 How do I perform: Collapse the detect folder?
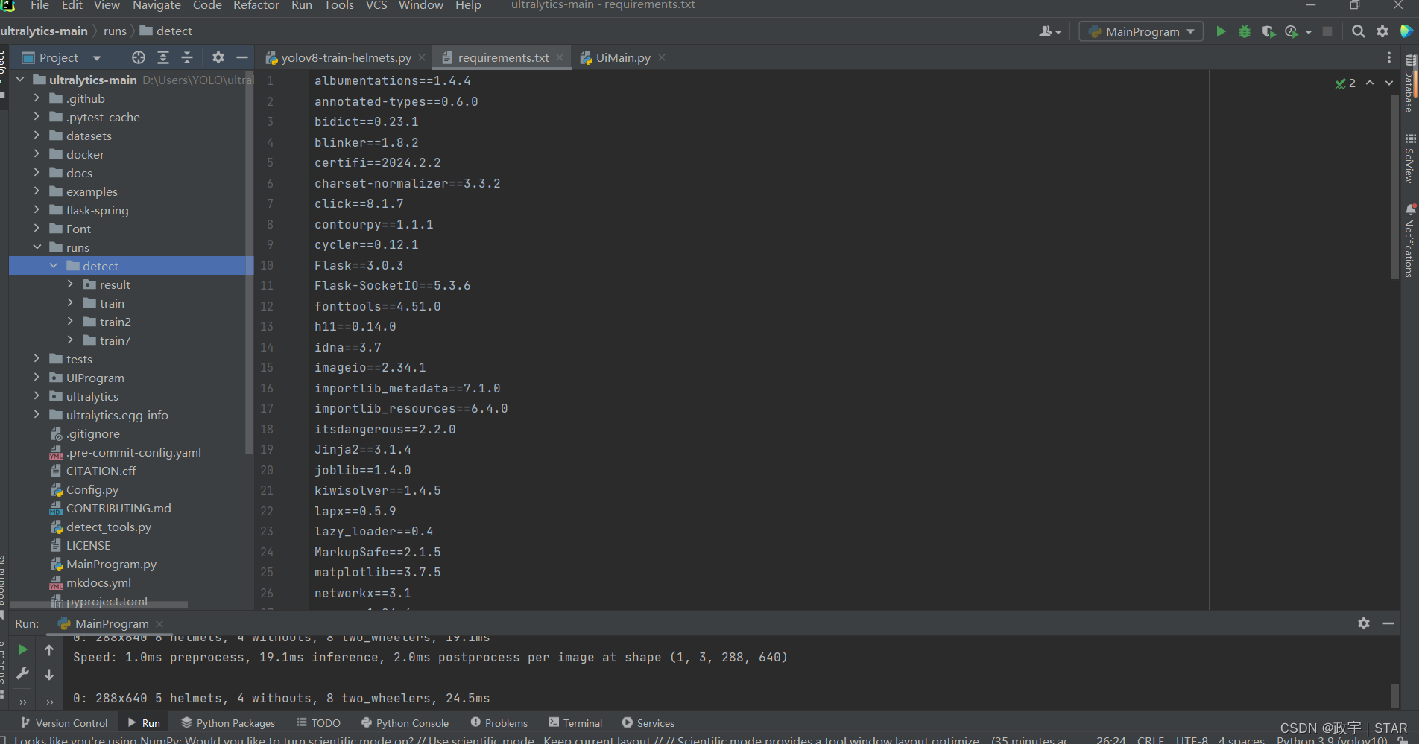pyautogui.click(x=54, y=266)
